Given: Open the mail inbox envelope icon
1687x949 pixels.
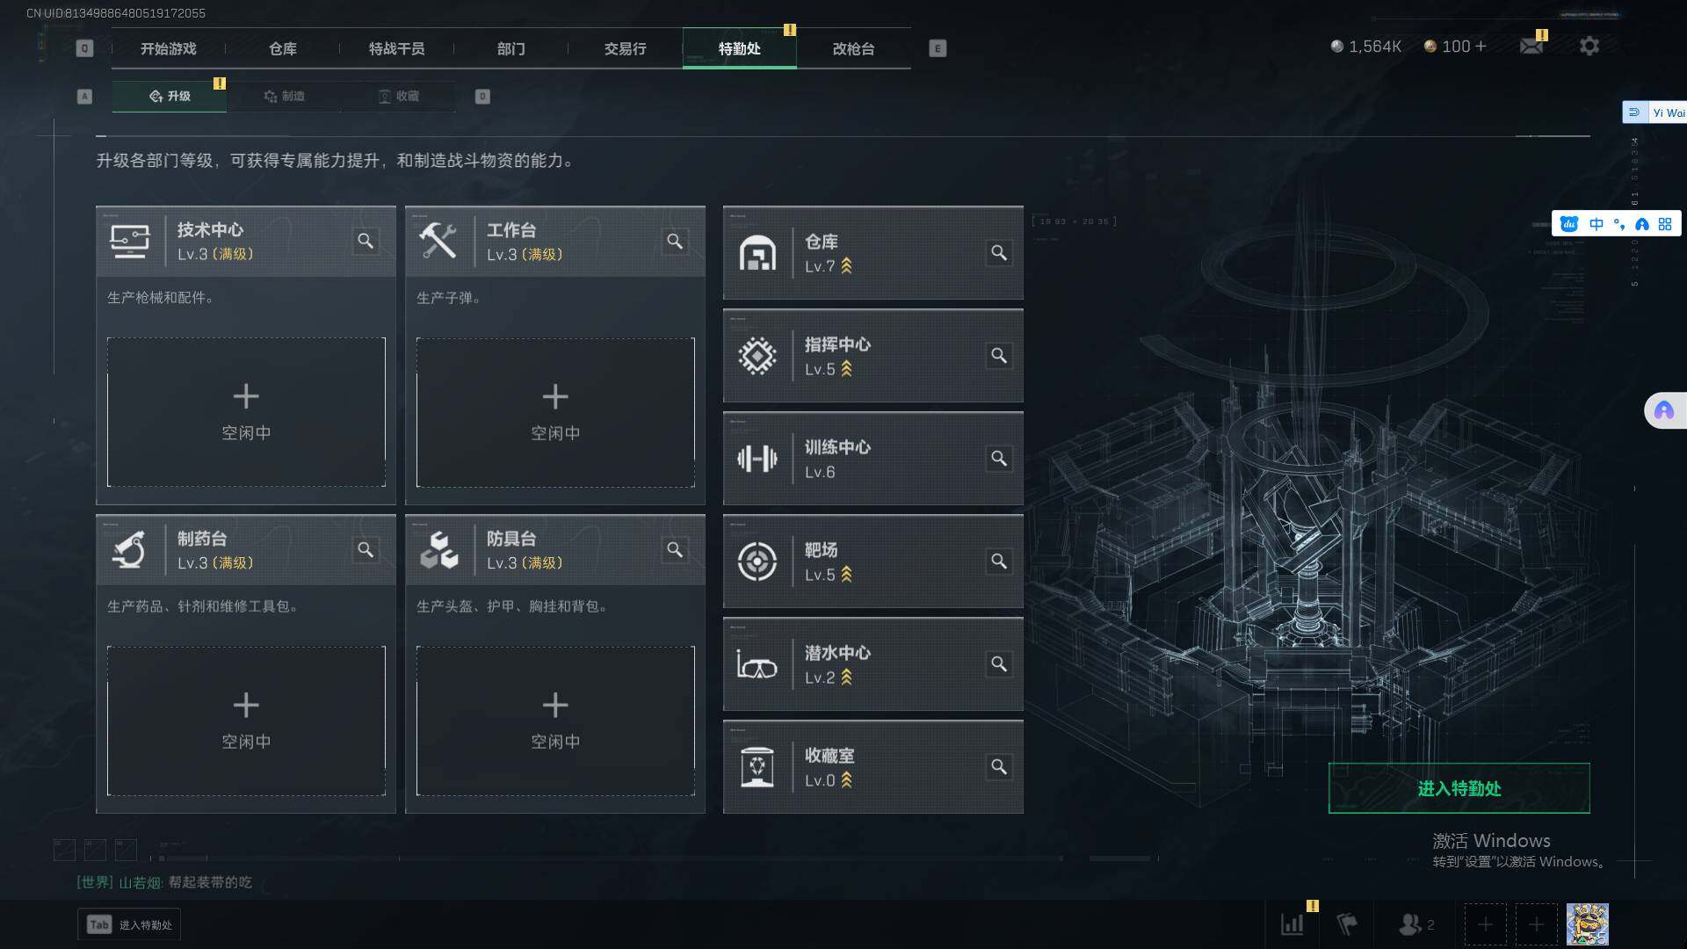Looking at the screenshot, I should tap(1531, 47).
